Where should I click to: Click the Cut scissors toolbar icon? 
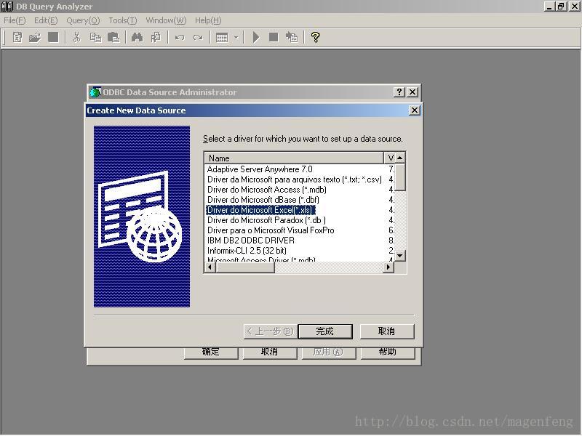77,37
